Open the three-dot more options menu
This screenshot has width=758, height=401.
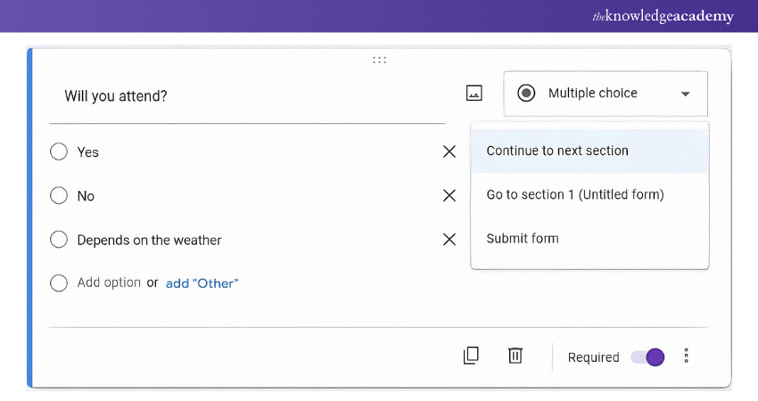[686, 356]
